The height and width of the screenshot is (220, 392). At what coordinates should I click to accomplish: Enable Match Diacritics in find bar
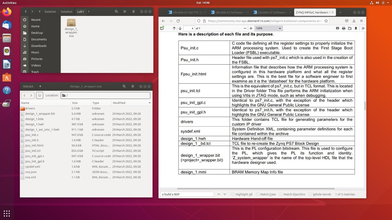(292, 194)
